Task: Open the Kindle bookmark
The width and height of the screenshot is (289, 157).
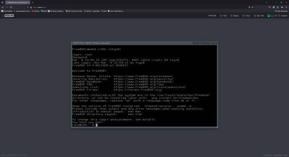Action: [x=44, y=11]
